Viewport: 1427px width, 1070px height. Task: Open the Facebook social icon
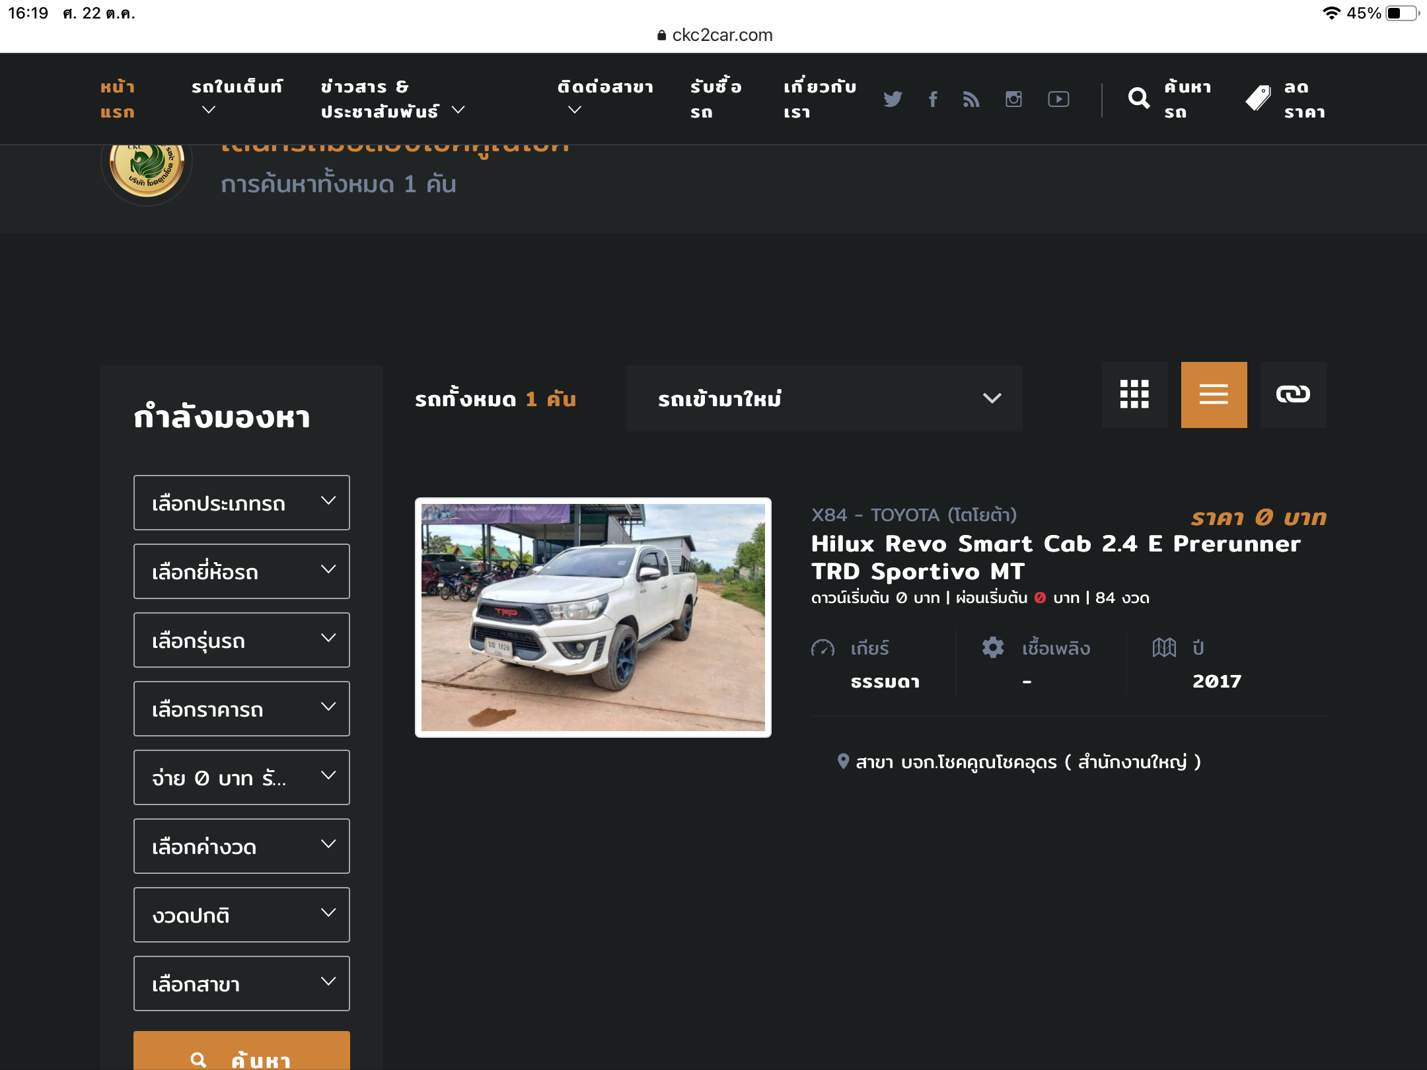tap(933, 99)
